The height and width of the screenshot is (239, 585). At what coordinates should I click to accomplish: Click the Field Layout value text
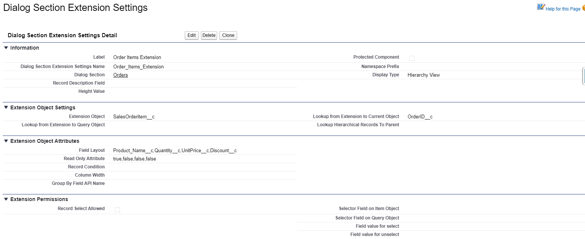click(x=175, y=151)
